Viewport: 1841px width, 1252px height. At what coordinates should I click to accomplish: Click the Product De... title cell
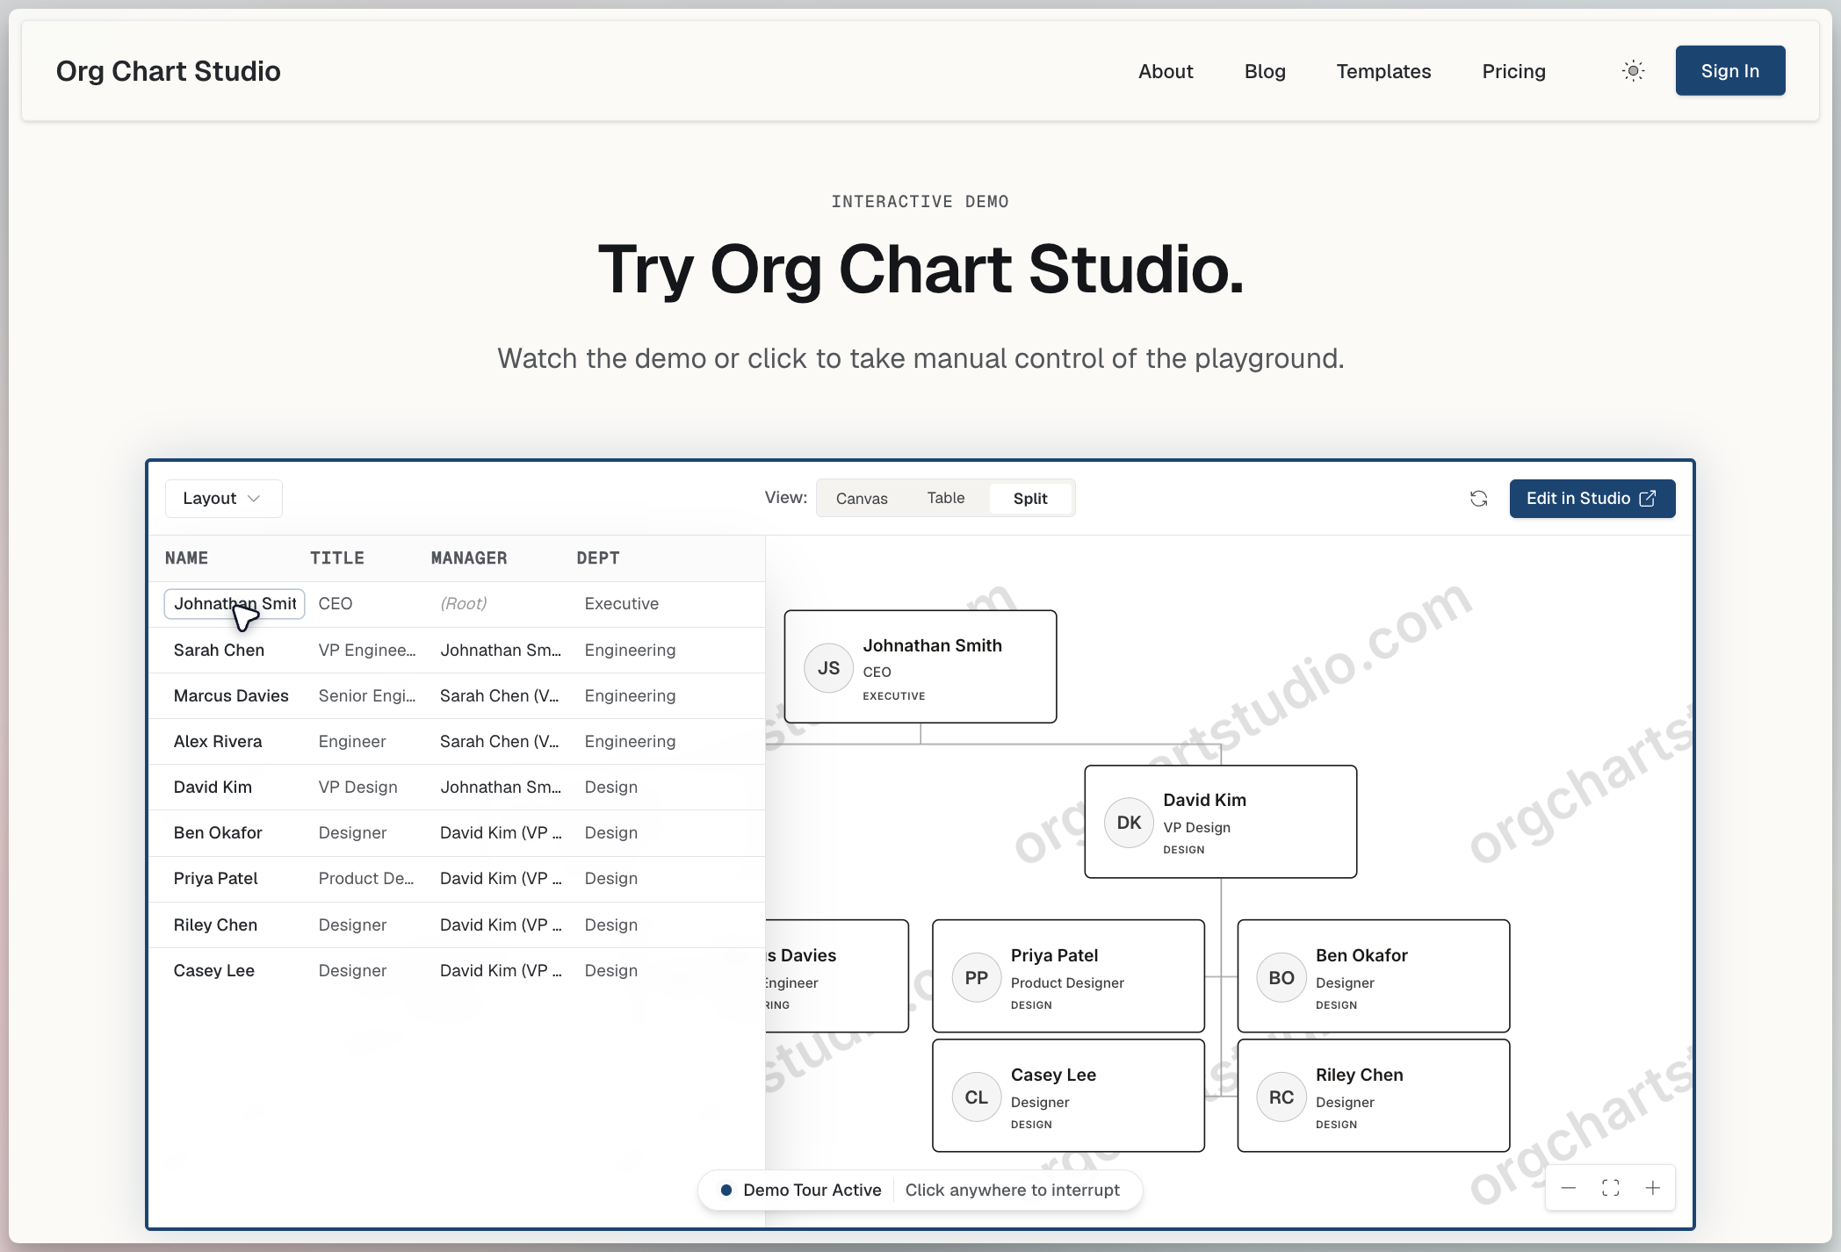coord(366,878)
